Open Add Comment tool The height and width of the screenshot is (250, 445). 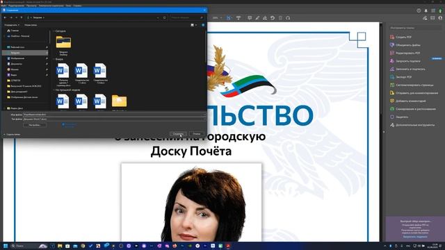pyautogui.click(x=408, y=101)
